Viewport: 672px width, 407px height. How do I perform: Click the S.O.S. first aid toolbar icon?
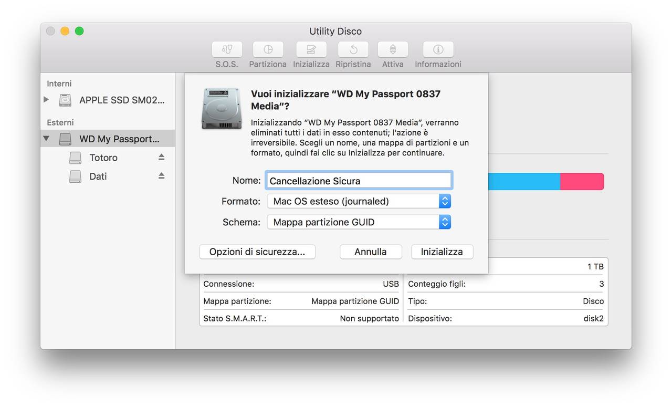[x=227, y=49]
